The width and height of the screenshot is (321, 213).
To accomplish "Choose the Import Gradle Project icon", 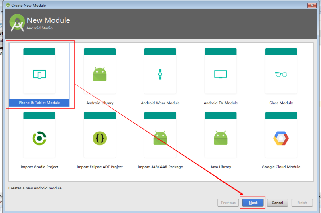I will (x=39, y=138).
